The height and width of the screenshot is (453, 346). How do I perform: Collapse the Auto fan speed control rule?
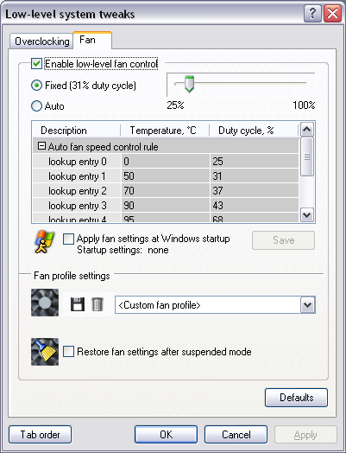pos(41,146)
